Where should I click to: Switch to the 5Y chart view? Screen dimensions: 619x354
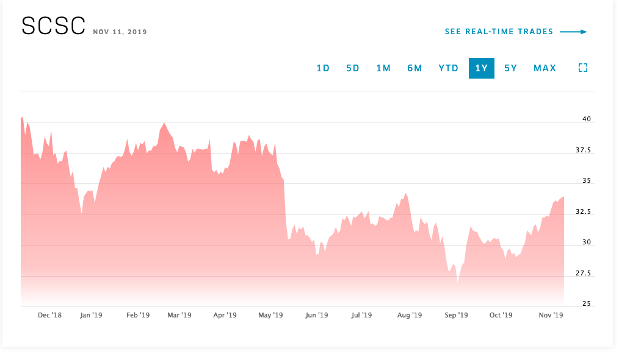(x=510, y=68)
